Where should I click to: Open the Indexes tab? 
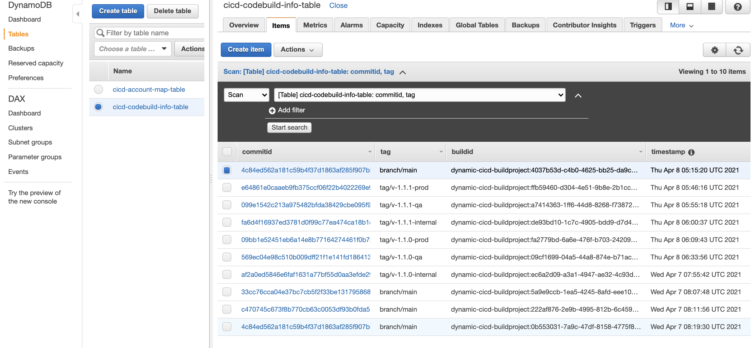point(429,25)
